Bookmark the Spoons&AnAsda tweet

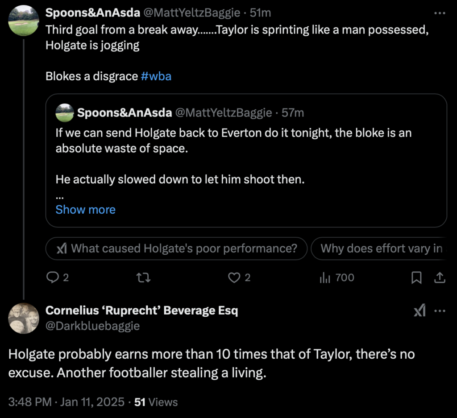pyautogui.click(x=416, y=277)
